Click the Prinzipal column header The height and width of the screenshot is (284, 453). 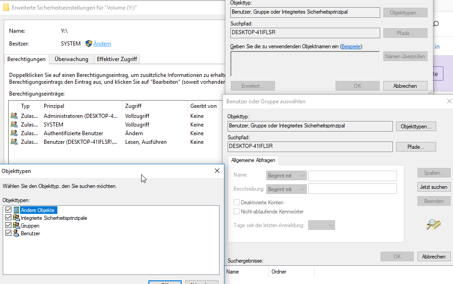coord(82,106)
